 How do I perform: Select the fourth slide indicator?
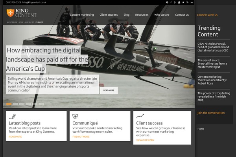tap(28, 104)
